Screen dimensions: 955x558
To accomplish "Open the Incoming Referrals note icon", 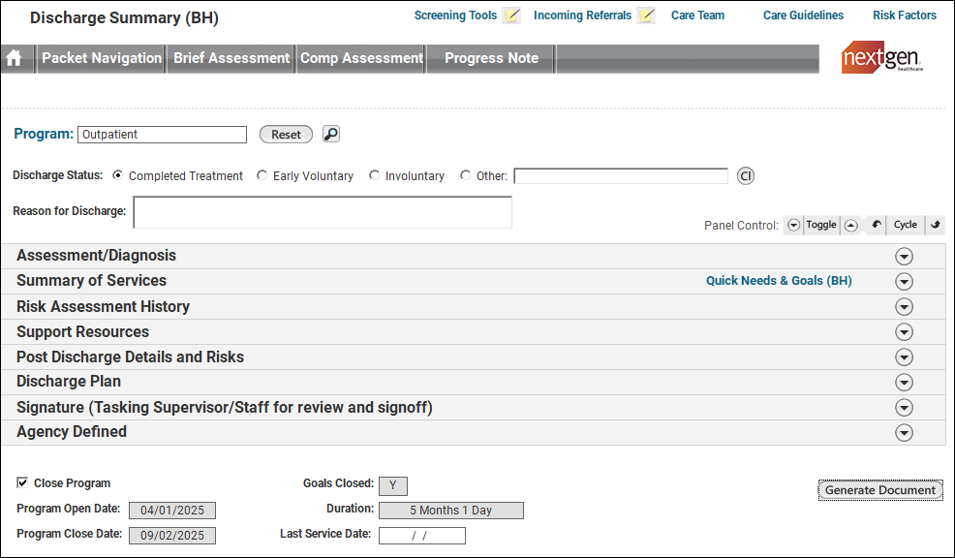I will tap(647, 15).
